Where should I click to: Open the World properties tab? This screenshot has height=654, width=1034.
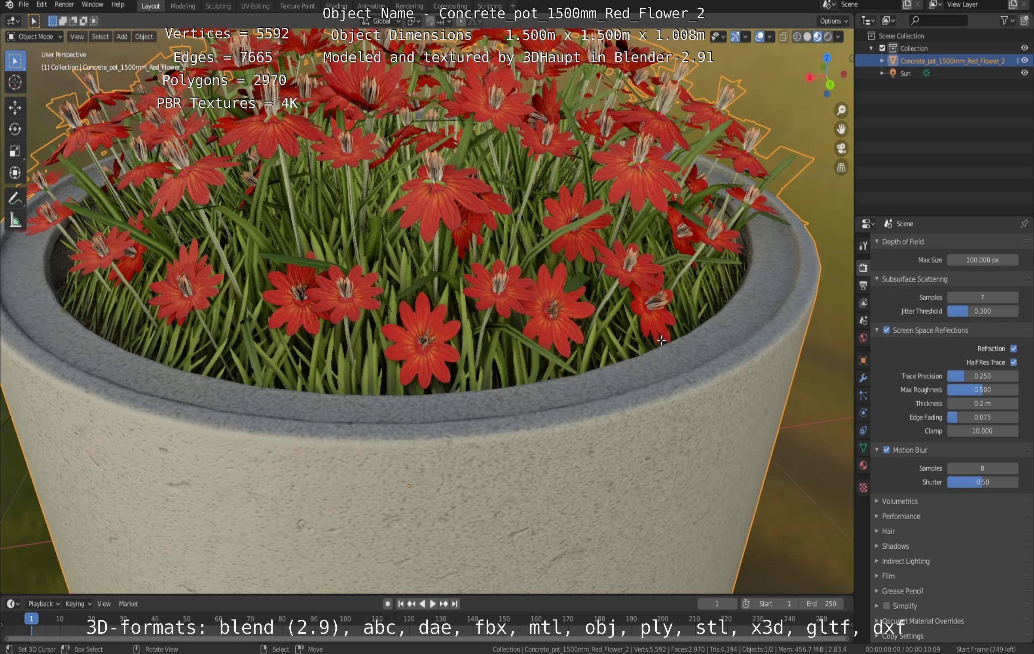coord(863,338)
